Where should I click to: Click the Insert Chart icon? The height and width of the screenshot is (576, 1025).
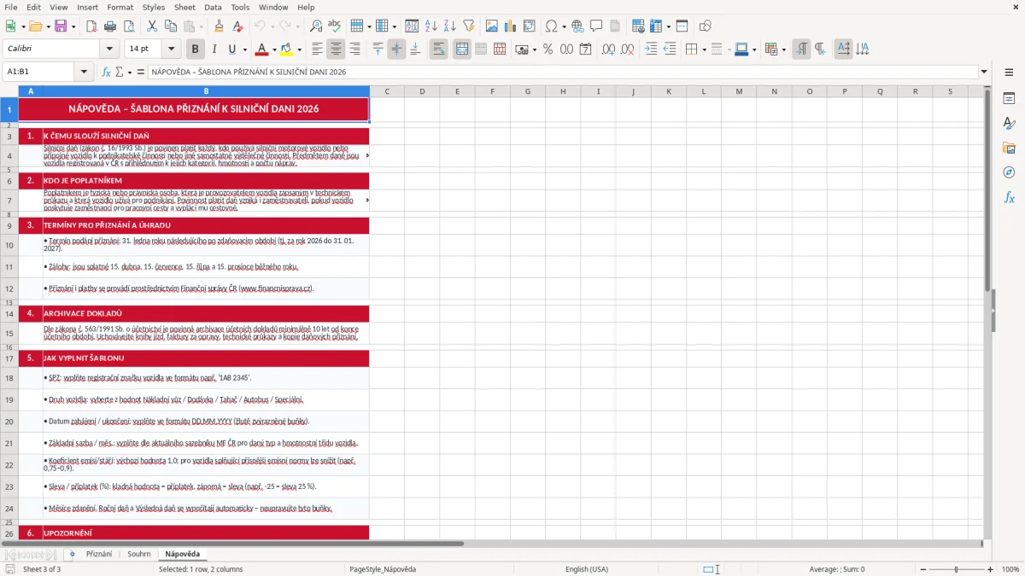(x=510, y=26)
